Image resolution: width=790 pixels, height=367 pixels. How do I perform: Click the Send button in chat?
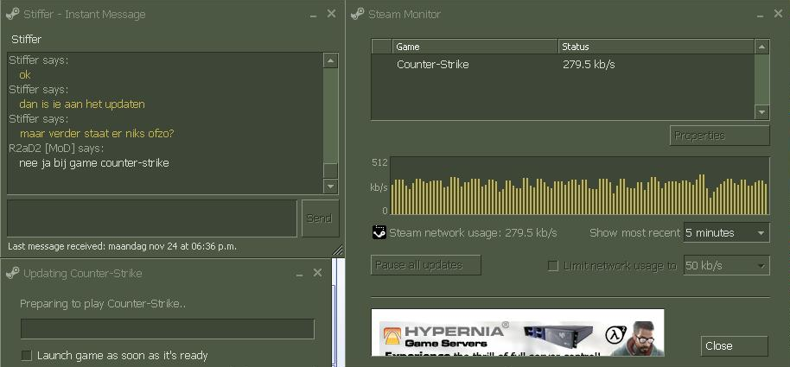[x=320, y=218]
